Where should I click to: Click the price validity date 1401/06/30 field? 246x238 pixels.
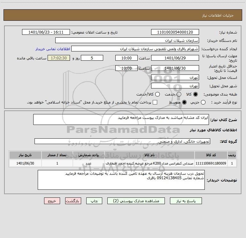coord(175,68)
